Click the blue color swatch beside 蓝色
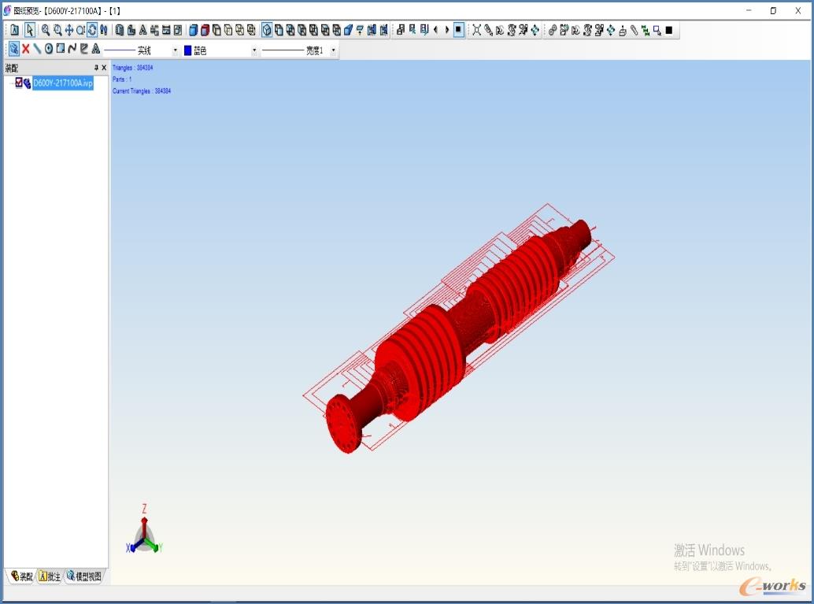This screenshot has height=604, width=814. (x=187, y=50)
